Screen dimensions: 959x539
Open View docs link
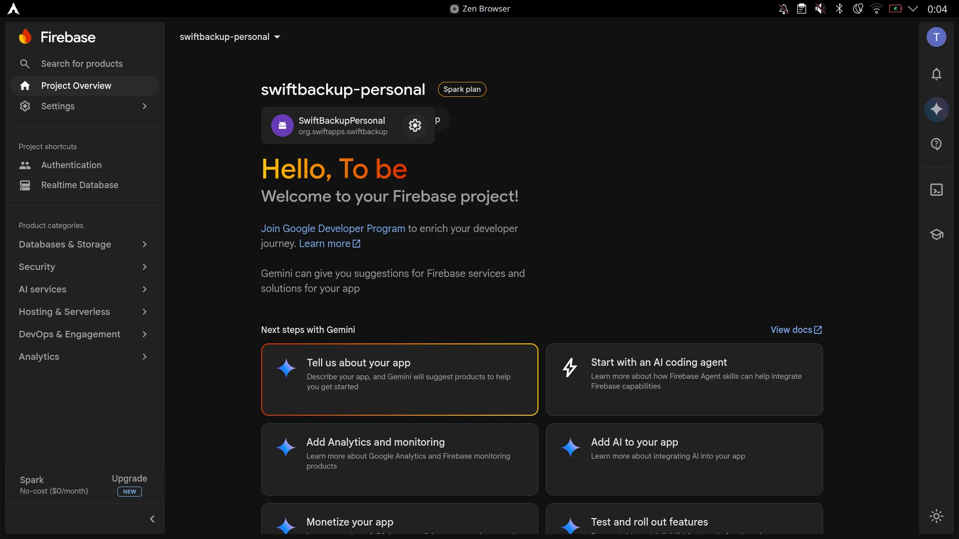pos(796,330)
